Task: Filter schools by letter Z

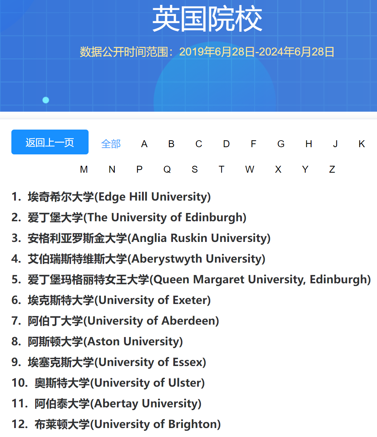Action: (332, 169)
